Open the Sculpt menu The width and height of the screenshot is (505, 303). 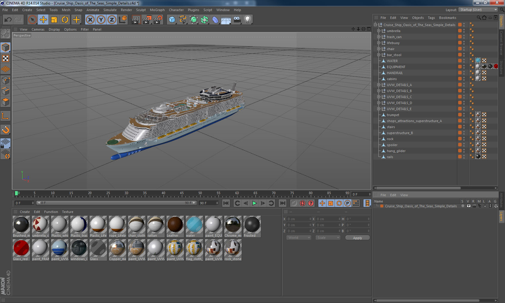[x=141, y=10]
